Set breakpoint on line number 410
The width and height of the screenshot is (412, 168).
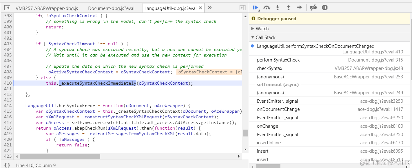click(8, 83)
